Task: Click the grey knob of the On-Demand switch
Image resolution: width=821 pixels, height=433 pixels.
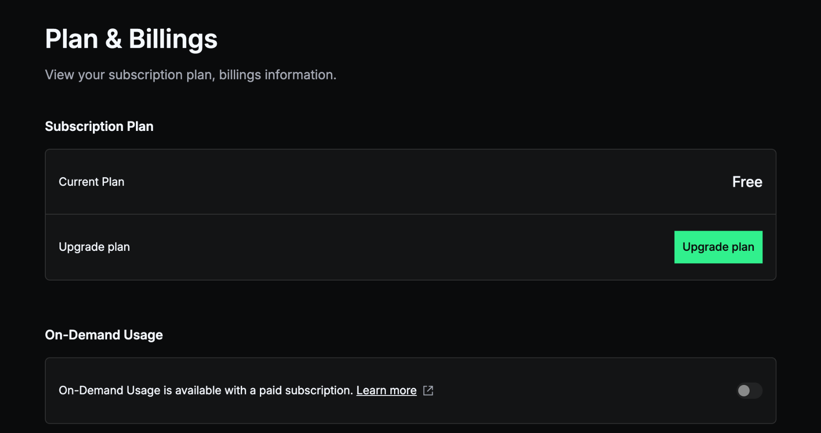Action: (744, 390)
